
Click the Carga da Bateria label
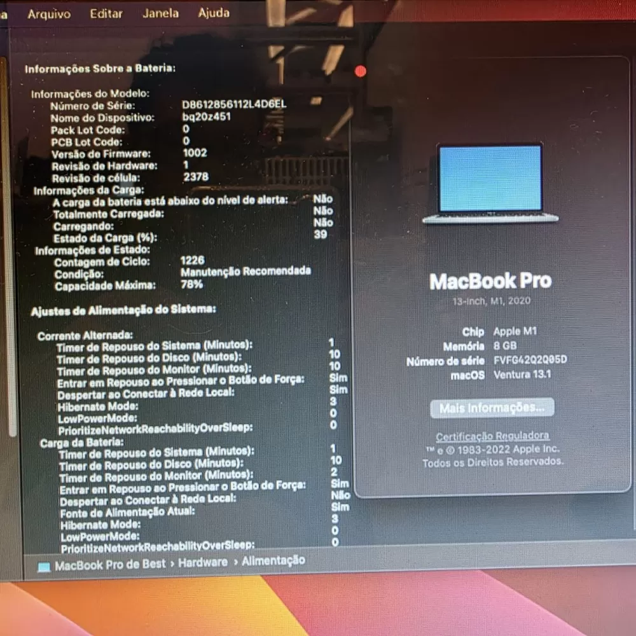(x=82, y=442)
